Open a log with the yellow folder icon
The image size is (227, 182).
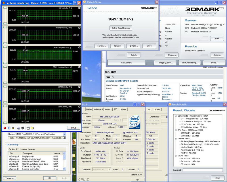click(32, 128)
